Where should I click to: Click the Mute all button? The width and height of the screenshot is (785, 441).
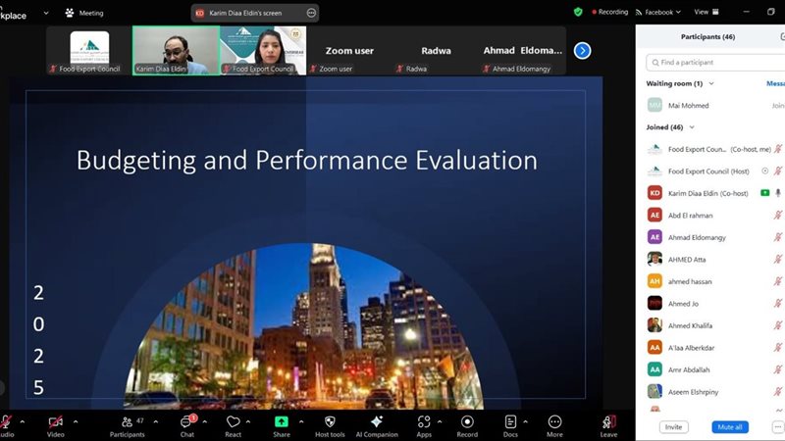(x=730, y=427)
